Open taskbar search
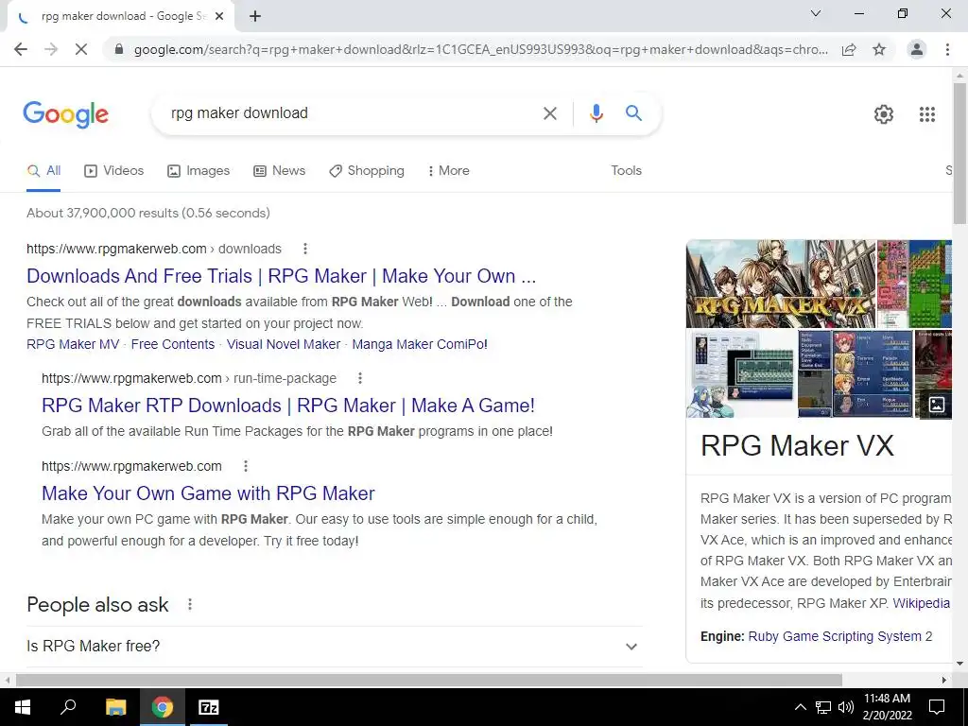This screenshot has width=968, height=726. click(x=68, y=707)
